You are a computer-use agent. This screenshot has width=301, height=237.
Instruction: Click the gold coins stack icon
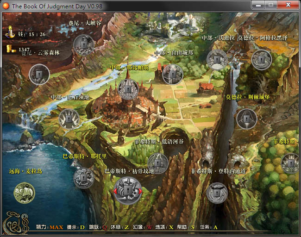click(x=11, y=49)
